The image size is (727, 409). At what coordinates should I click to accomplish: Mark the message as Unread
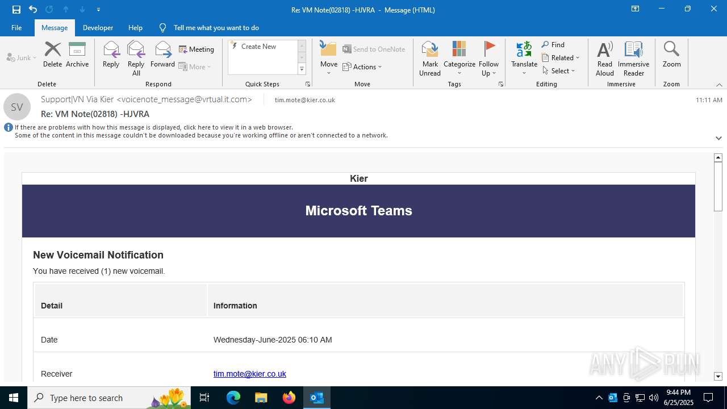(x=430, y=59)
